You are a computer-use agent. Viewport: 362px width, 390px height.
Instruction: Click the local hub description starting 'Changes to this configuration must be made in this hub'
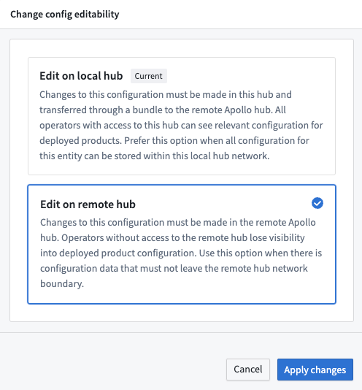(181, 126)
